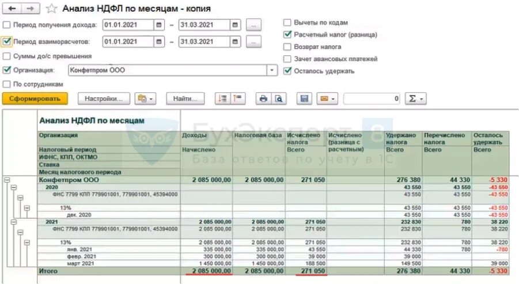Toggle Расчетный налог (разница) checkbox
Screen dimensions: 519x284
click(x=287, y=35)
